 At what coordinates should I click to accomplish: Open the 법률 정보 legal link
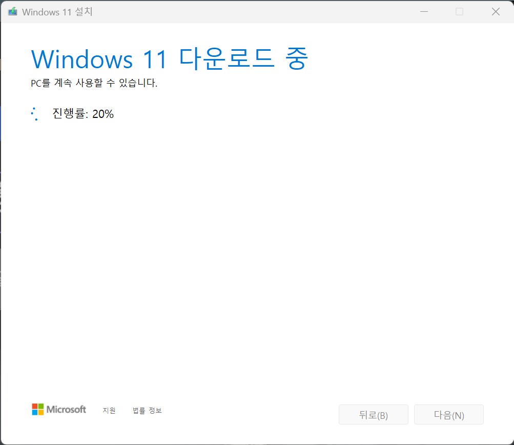(147, 411)
